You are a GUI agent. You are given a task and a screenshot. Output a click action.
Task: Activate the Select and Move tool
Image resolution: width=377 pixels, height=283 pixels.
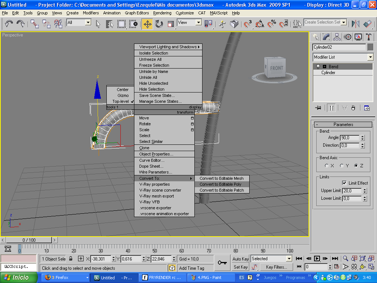[x=147, y=24]
